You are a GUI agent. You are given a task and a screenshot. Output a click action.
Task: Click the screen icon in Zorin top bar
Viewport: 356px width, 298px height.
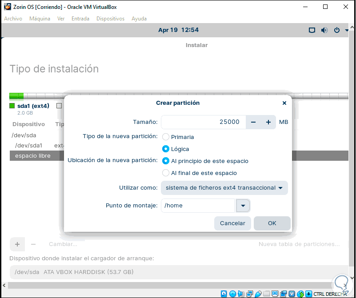pyautogui.click(x=312, y=30)
